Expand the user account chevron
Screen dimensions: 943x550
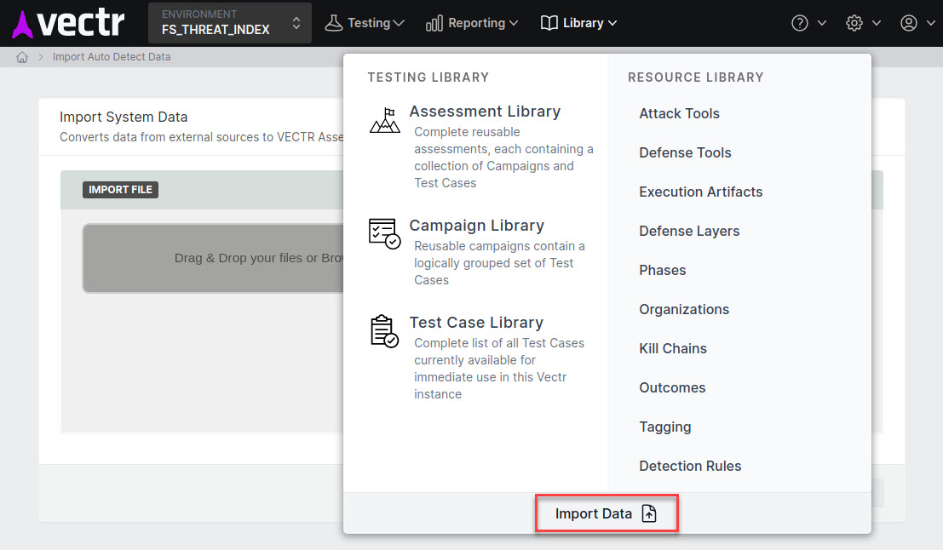point(931,23)
